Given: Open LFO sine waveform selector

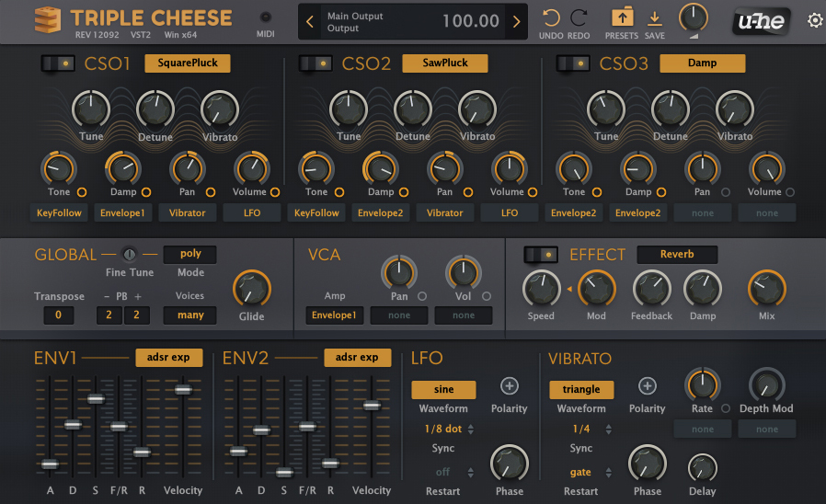Looking at the screenshot, I should (443, 390).
